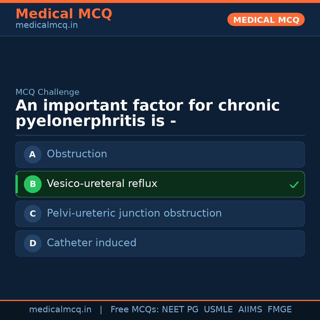This screenshot has width=320, height=320.
Task: Click the green selection bar beside option B
Action: click(16, 184)
